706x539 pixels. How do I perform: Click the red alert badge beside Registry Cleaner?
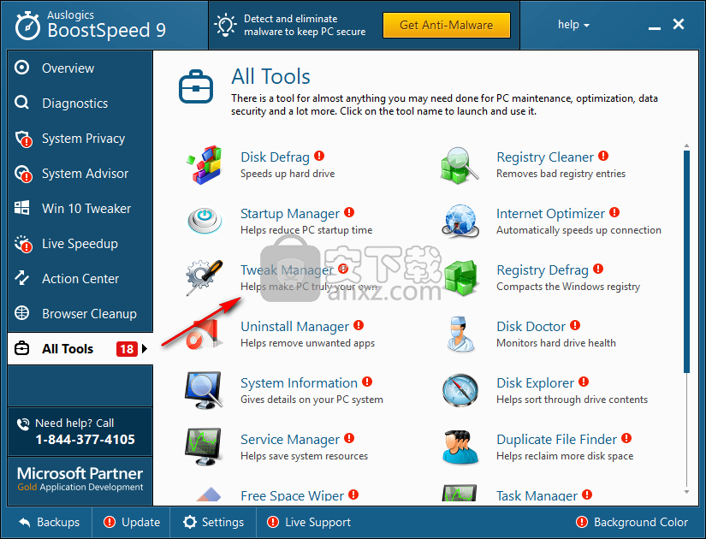coord(603,156)
